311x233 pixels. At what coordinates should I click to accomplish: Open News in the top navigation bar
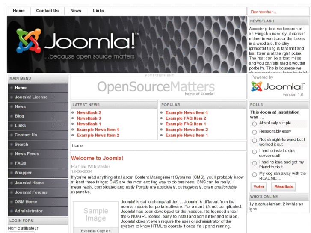[x=76, y=11]
